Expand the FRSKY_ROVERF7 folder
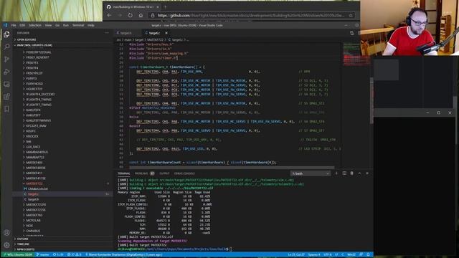The height and width of the screenshot is (258, 459). click(37, 57)
